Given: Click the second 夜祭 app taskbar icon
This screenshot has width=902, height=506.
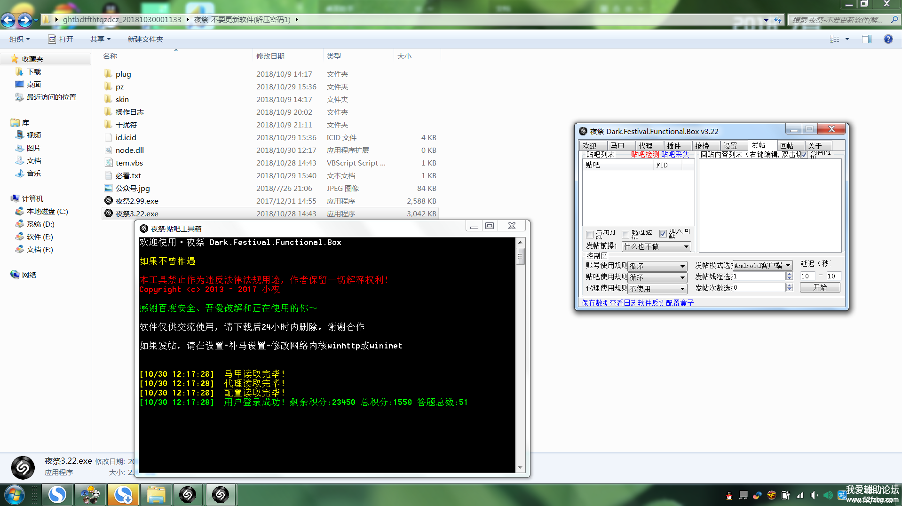Looking at the screenshot, I should (220, 495).
